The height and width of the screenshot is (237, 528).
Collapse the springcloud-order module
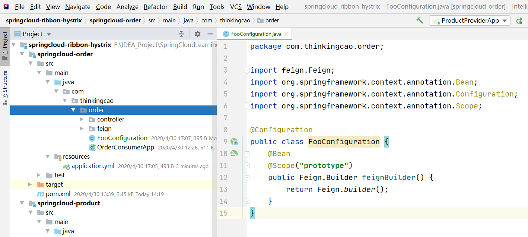click(x=22, y=54)
